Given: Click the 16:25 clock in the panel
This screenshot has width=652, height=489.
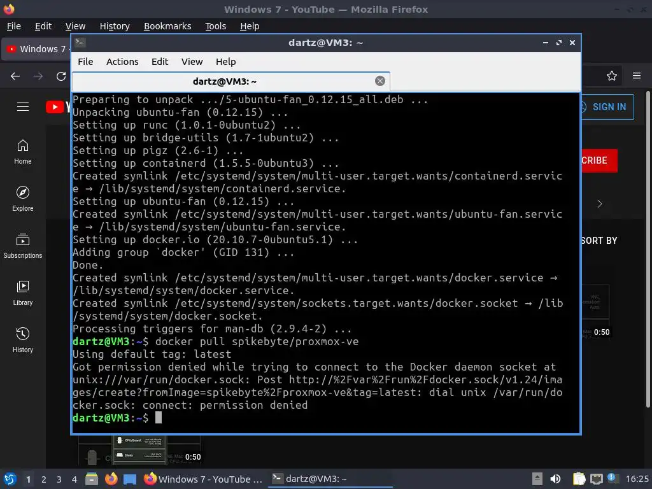Looking at the screenshot, I should (x=637, y=479).
